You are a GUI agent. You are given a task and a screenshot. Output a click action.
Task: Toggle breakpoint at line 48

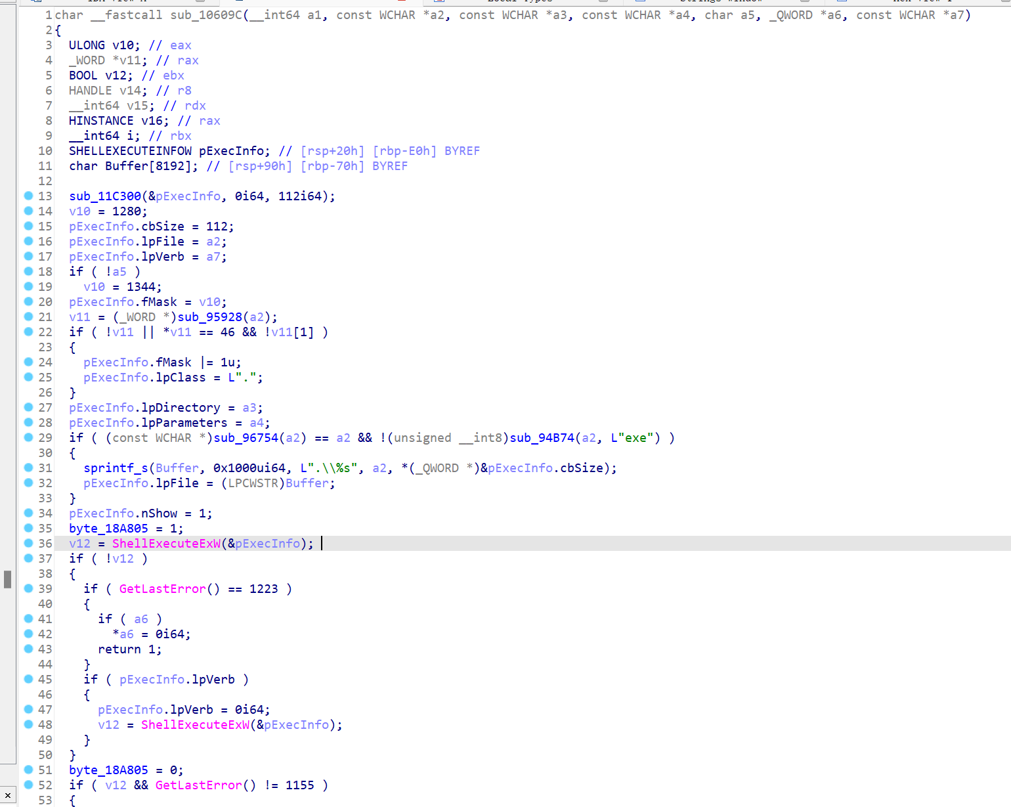click(28, 724)
